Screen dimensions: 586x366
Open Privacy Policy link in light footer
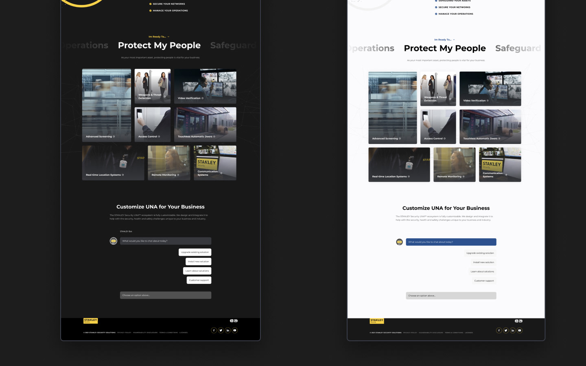pyautogui.click(x=410, y=333)
